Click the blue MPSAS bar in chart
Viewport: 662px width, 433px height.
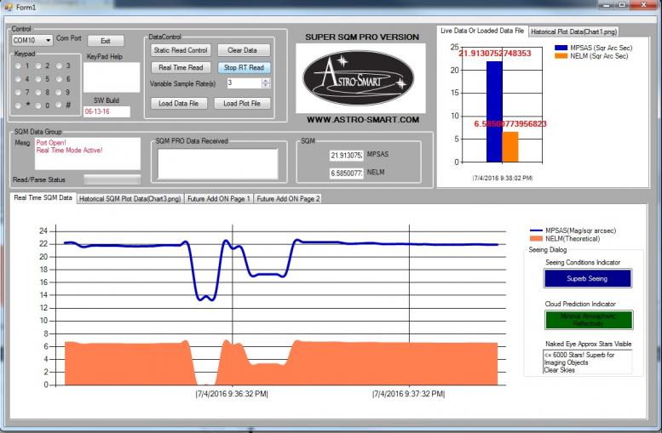494,111
